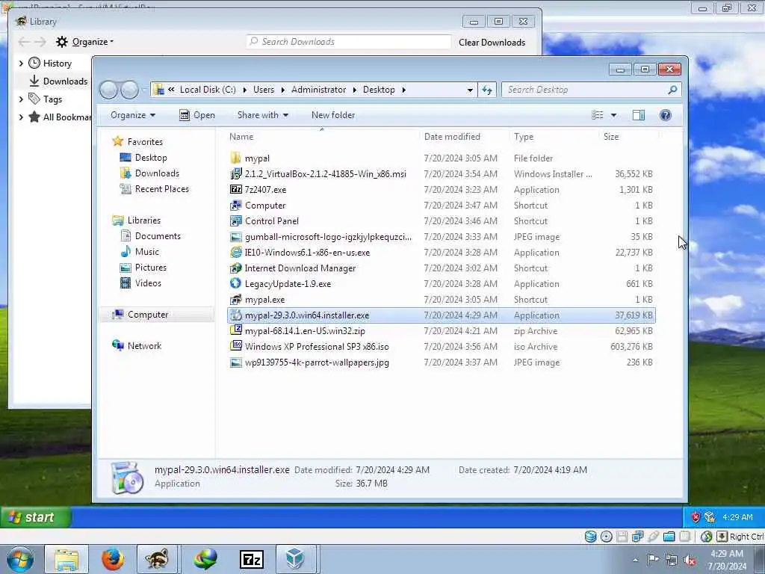Show the preview pane icon in Explorer

[x=638, y=115]
